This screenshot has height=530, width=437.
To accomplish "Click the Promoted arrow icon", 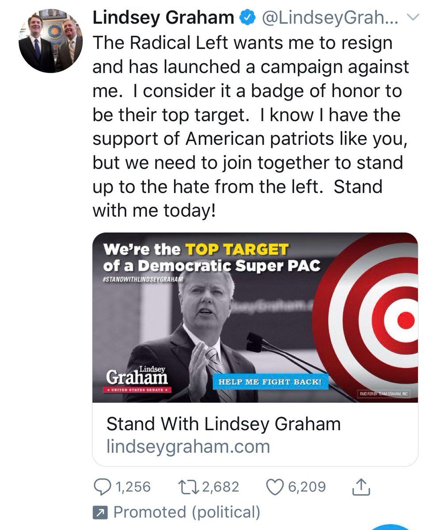I will click(99, 513).
